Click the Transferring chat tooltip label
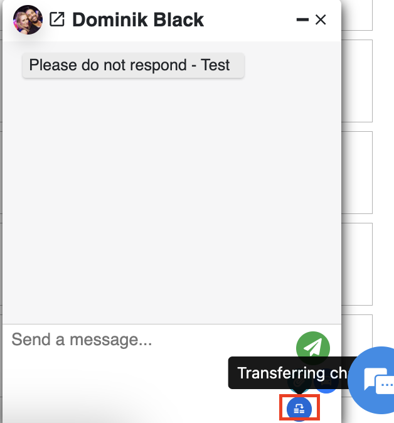Image resolution: width=394 pixels, height=423 pixels. (x=291, y=373)
